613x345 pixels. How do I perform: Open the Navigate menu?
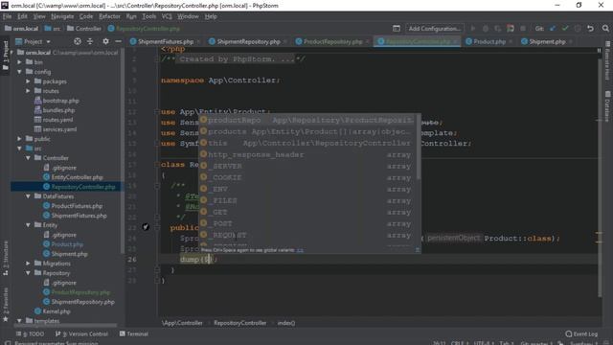[62, 16]
